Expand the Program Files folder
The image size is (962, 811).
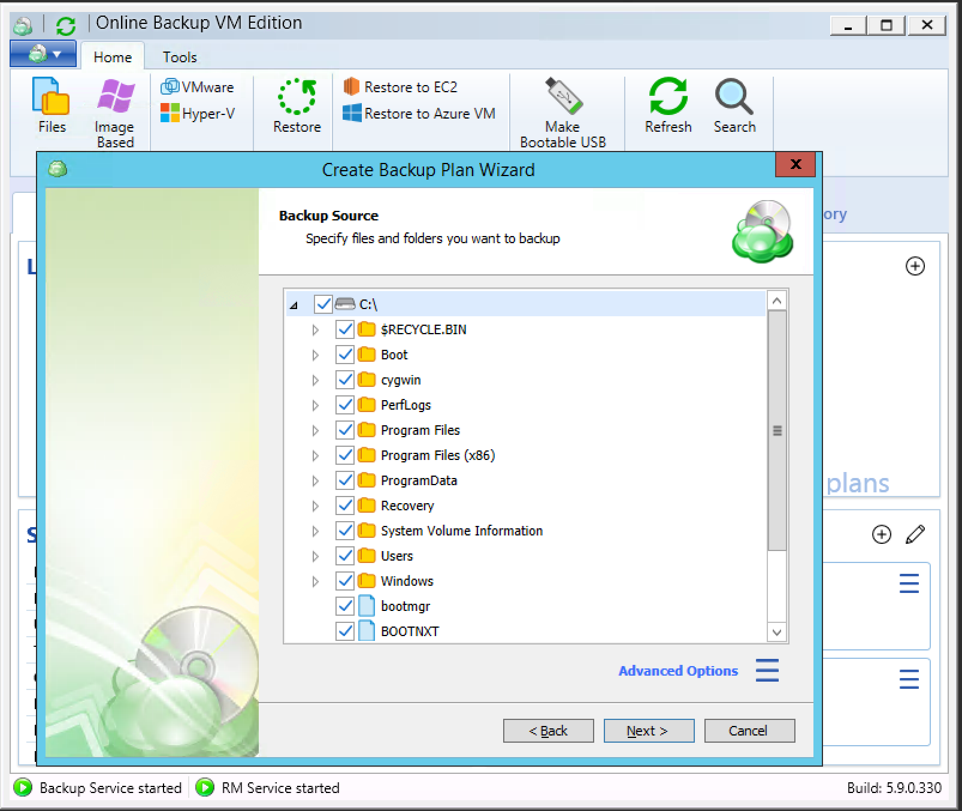[x=316, y=430]
